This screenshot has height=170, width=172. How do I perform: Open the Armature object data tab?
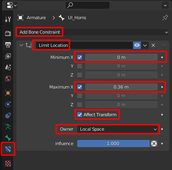8,127
